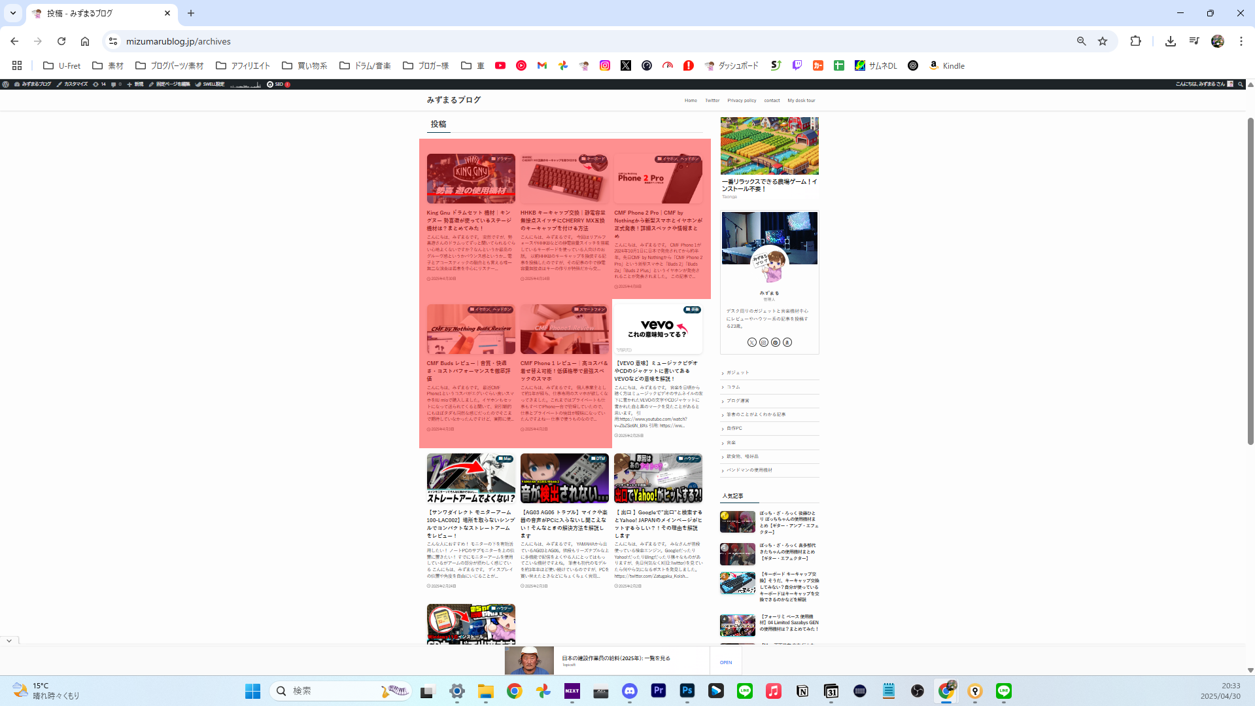Collapse the bottom ad with chevron
This screenshot has width=1255, height=706.
pyautogui.click(x=9, y=641)
